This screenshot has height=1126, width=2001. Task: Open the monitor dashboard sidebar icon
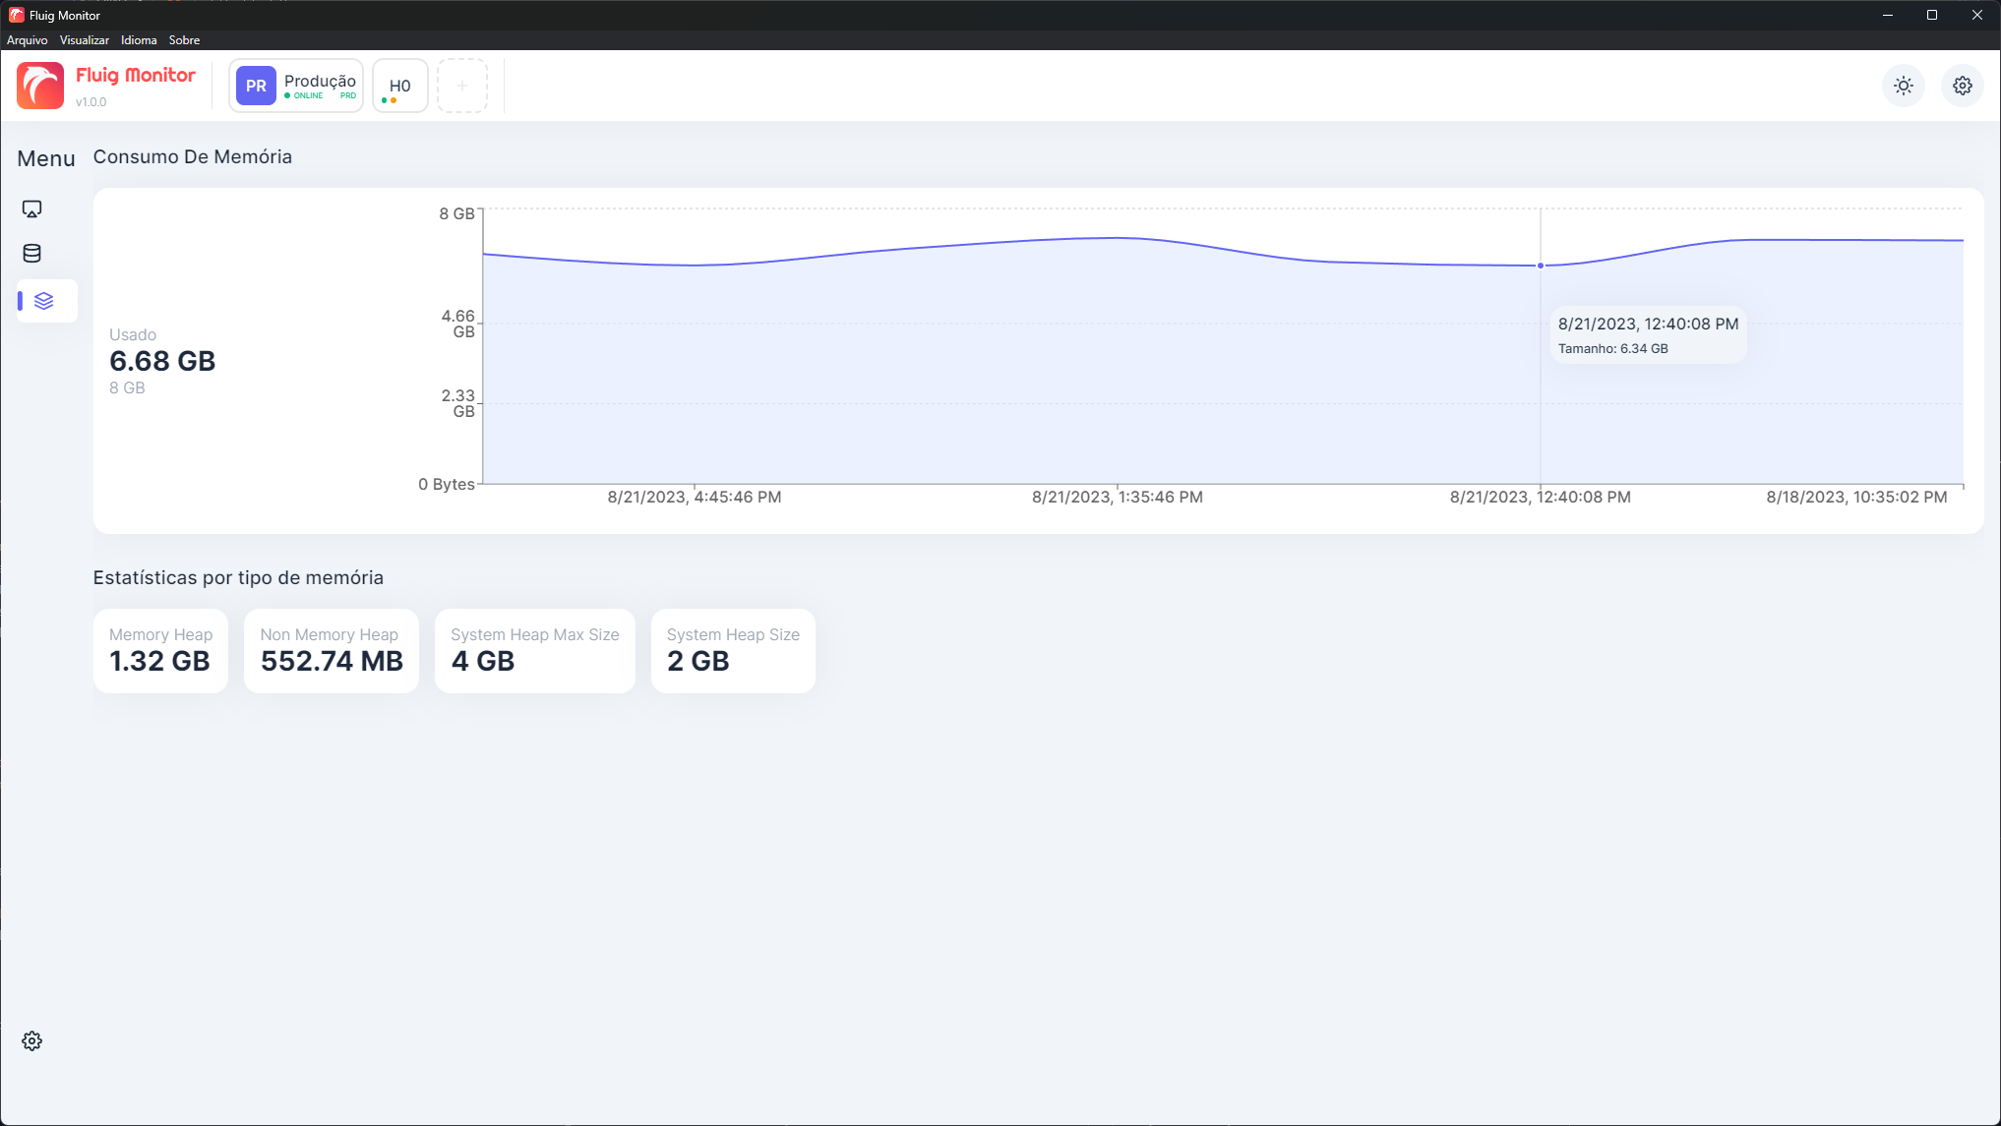pos(31,209)
